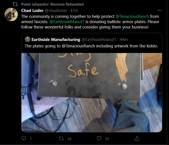Click the reply speech bubble icon
This screenshot has height=145, width=169.
coord(24,138)
